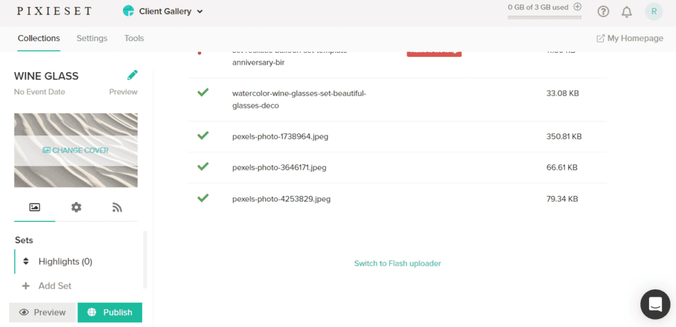
Task: Click the add storage plus icon
Action: tap(578, 7)
